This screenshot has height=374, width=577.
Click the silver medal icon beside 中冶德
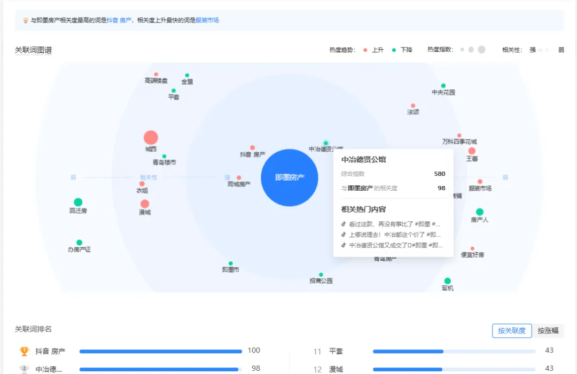[x=24, y=369]
